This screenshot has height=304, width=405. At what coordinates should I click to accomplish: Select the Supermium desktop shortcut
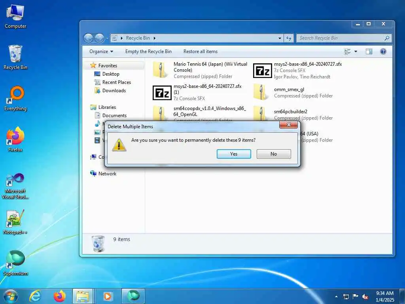[x=15, y=263]
